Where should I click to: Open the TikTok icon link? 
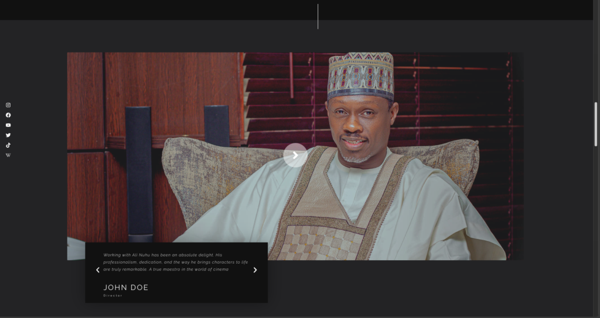click(8, 145)
